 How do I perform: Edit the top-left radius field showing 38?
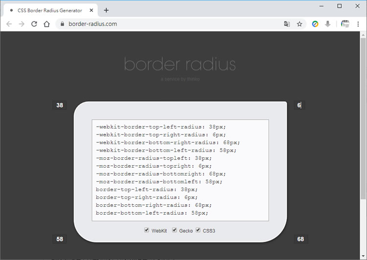[x=60, y=105]
